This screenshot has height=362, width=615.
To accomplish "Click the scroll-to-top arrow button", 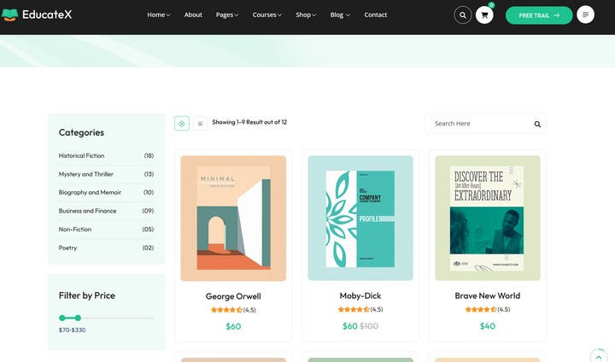I will (x=599, y=357).
